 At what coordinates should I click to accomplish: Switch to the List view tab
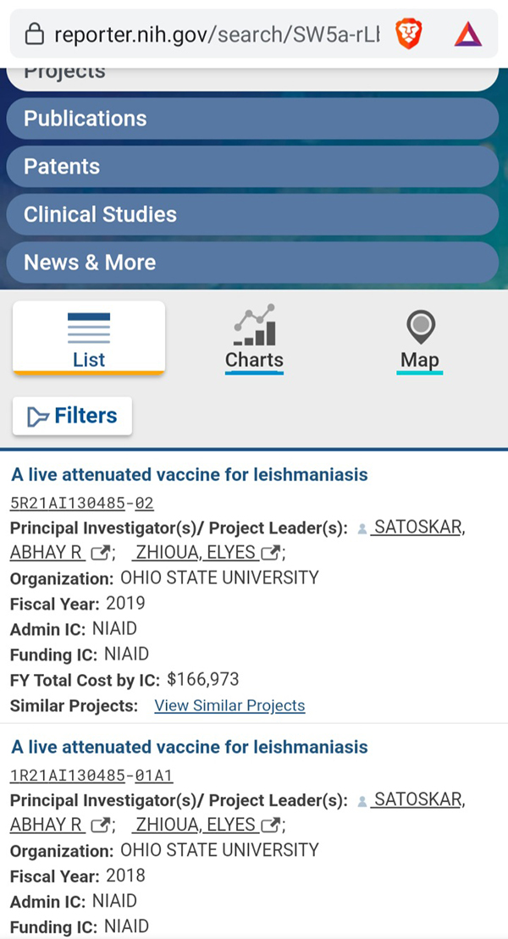(89, 338)
